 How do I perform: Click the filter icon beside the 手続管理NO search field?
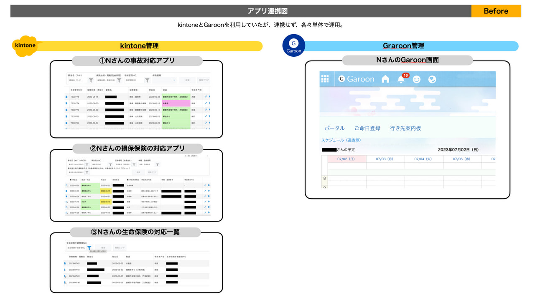pyautogui.click(x=147, y=80)
